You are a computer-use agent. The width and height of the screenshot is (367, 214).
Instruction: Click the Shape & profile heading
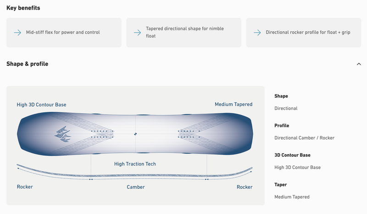point(28,64)
